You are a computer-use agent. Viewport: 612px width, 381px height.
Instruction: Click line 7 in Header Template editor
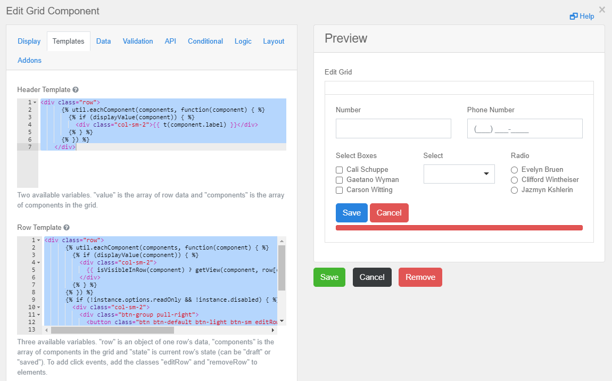(162, 147)
